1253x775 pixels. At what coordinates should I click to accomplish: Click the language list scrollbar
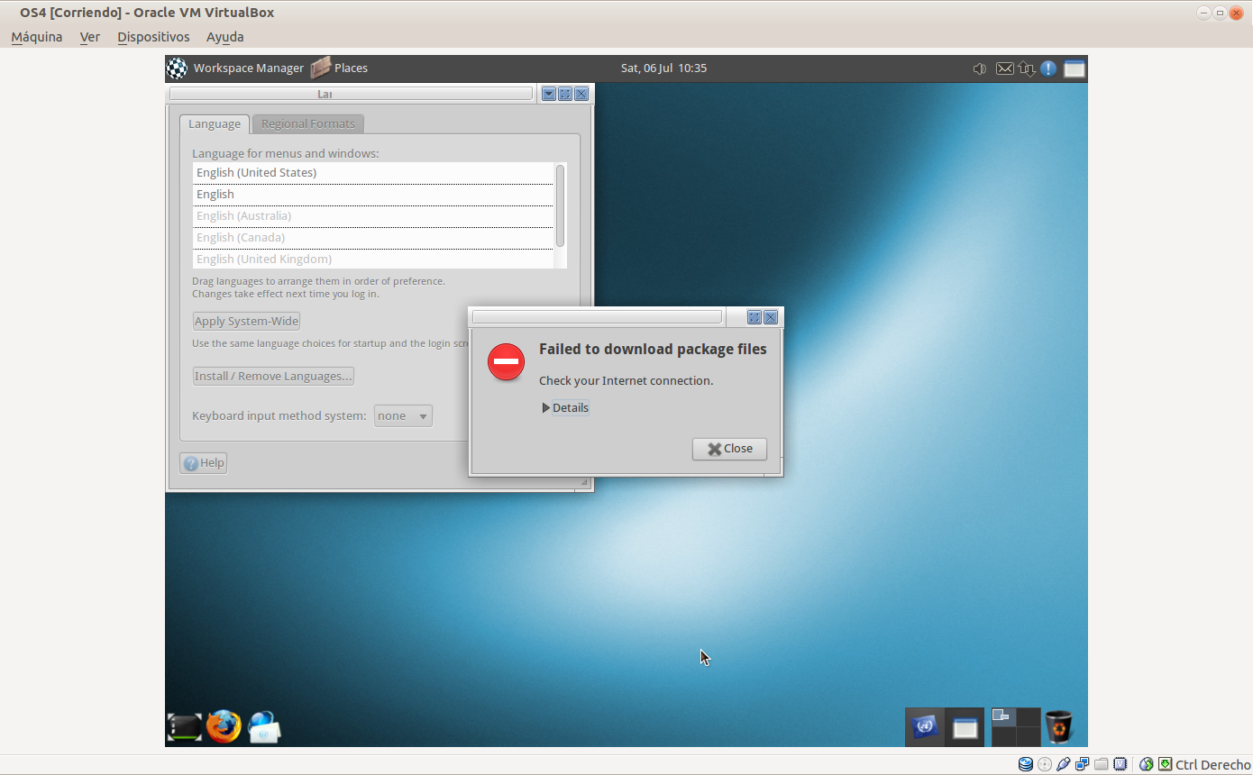pyautogui.click(x=561, y=205)
